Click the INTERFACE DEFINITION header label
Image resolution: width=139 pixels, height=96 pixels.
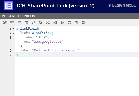click(x=18, y=16)
